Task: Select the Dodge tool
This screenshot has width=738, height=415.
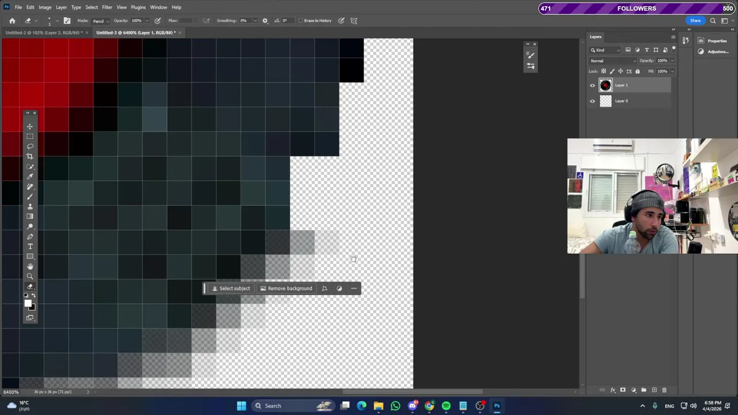Action: [30, 227]
